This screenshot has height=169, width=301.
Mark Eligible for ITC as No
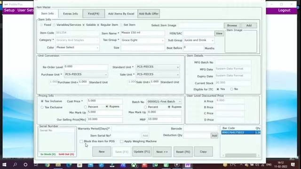click(x=232, y=89)
